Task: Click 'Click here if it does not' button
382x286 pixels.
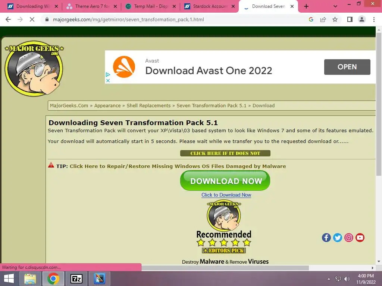Action: [225, 153]
